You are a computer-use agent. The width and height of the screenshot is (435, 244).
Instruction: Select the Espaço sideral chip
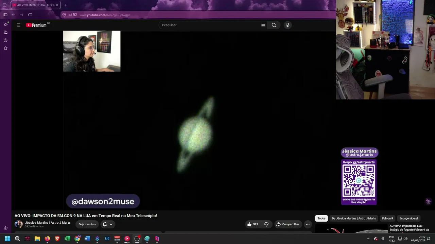click(409, 219)
